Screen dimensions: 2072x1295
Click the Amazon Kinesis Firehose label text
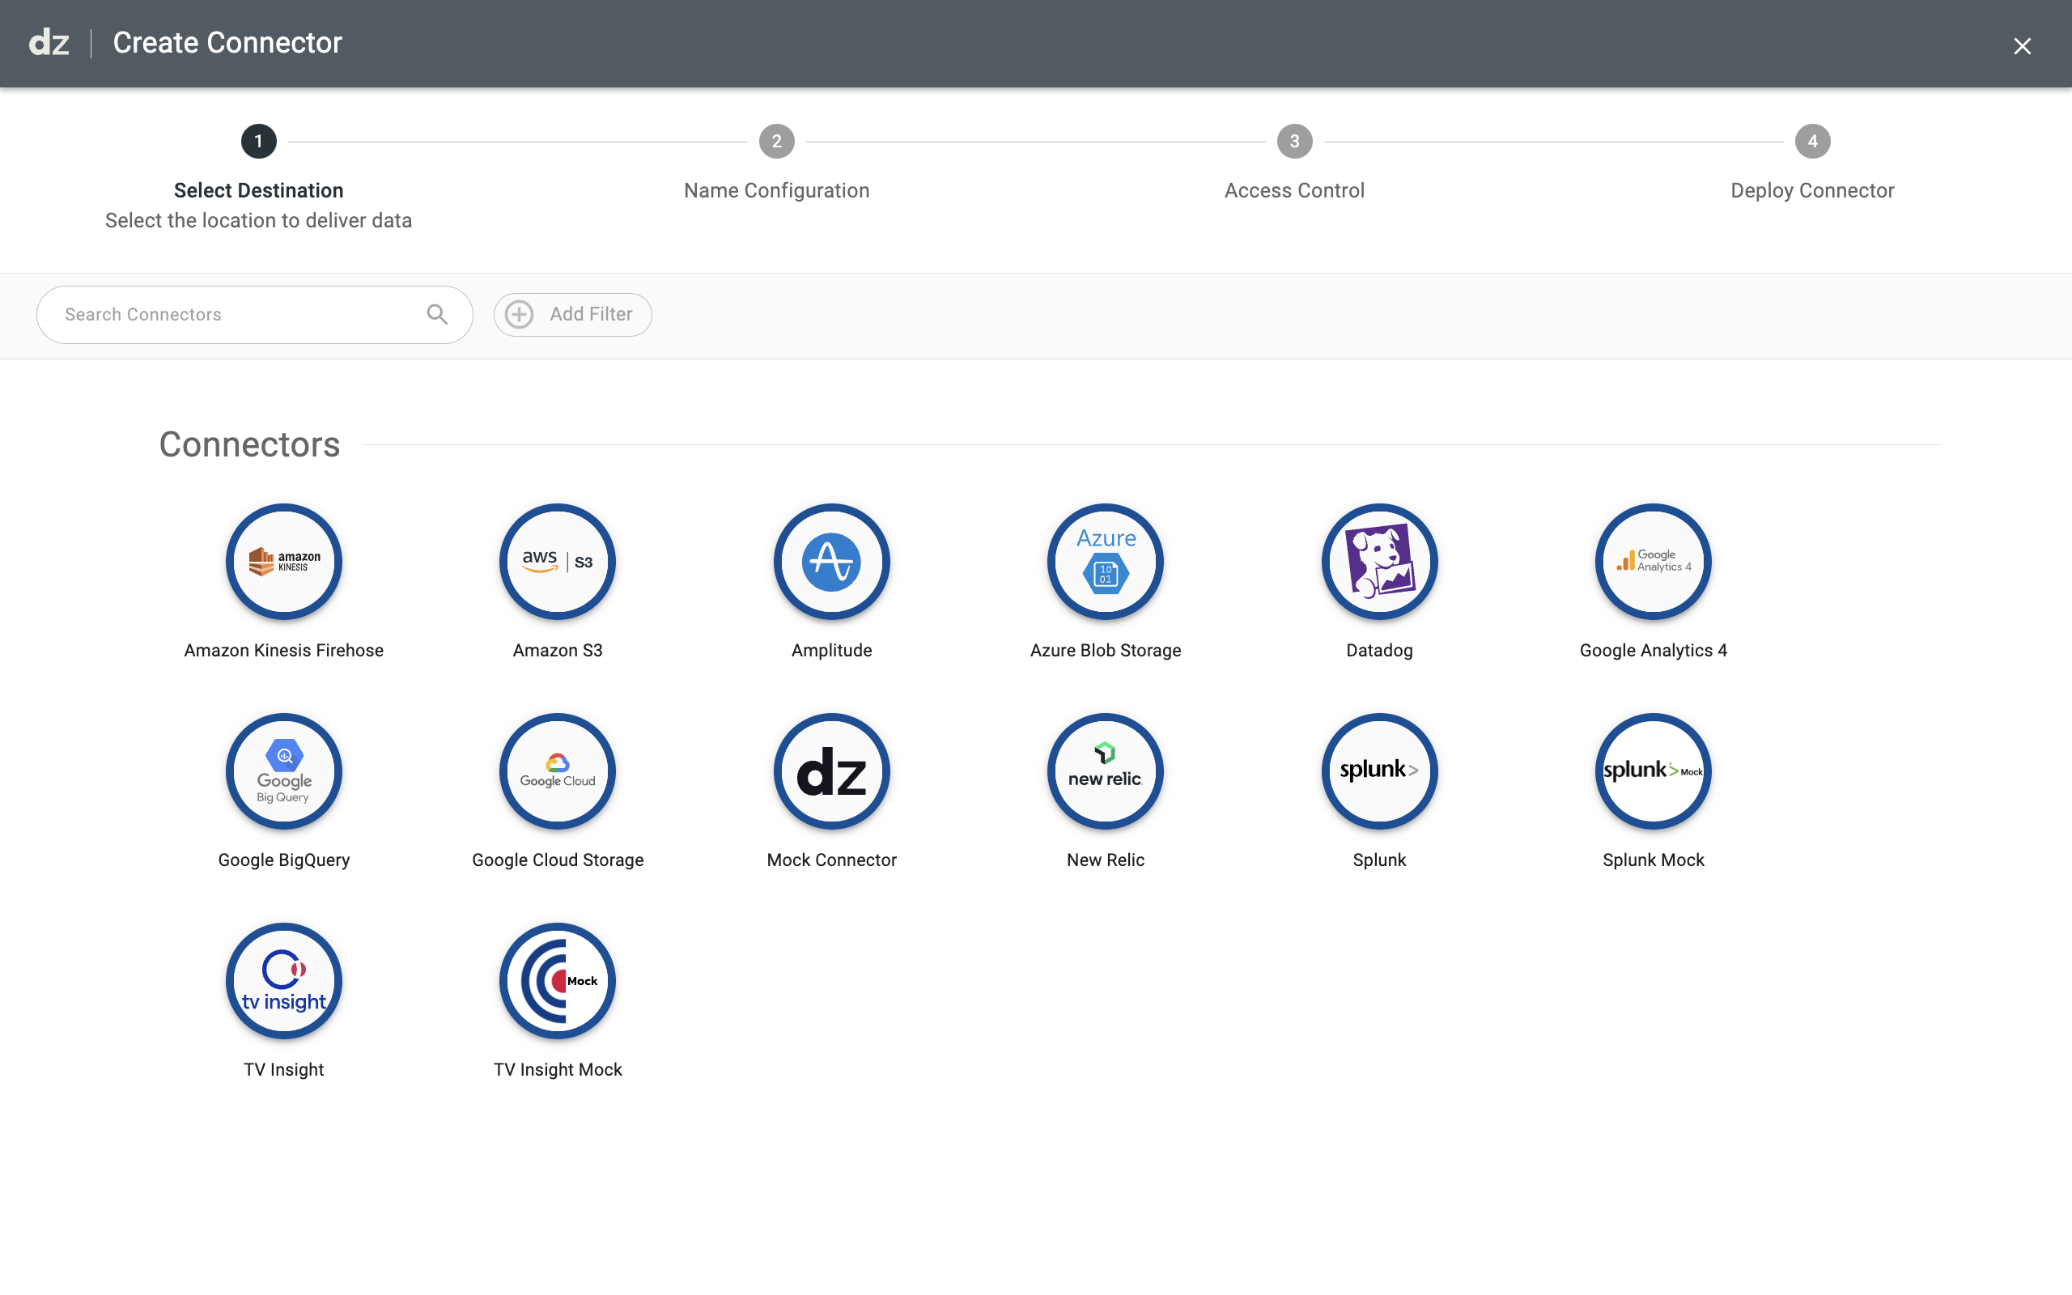pos(283,650)
